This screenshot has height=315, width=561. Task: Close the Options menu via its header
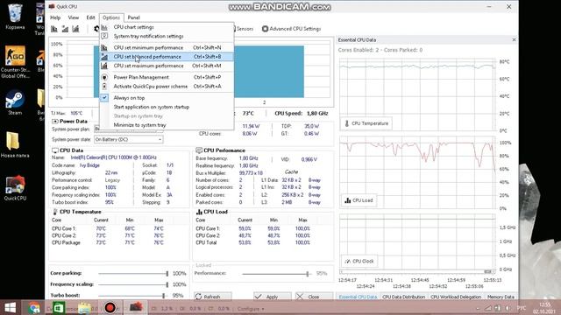pyautogui.click(x=111, y=17)
